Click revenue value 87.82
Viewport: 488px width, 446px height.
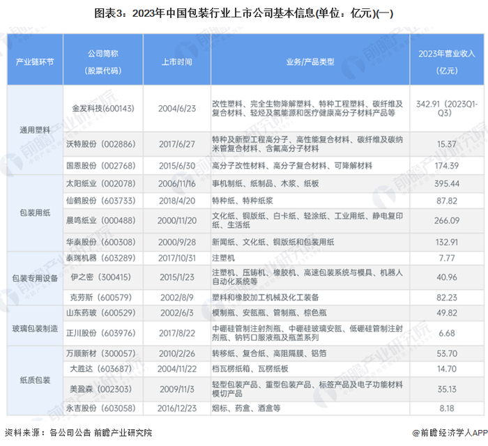click(447, 201)
